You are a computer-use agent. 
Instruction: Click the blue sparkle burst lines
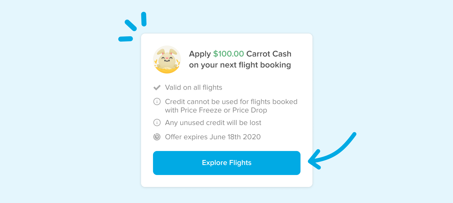tap(132, 27)
